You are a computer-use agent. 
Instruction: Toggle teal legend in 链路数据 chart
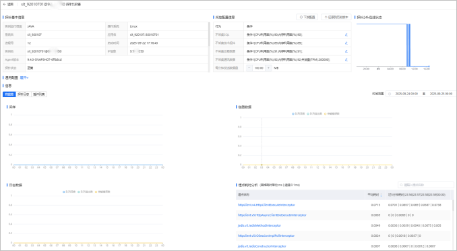[x=315, y=113]
